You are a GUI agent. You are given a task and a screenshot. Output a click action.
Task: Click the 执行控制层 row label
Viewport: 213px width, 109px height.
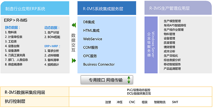[x=35, y=102]
